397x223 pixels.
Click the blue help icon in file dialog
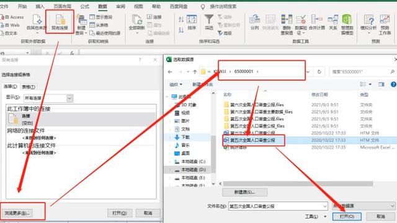pyautogui.click(x=393, y=84)
